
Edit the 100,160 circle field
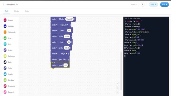[67, 36]
